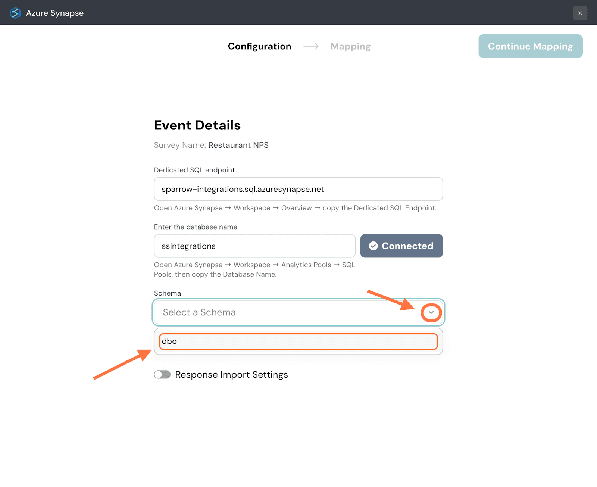
Task: Click the checkmark icon on Connected
Action: [373, 246]
